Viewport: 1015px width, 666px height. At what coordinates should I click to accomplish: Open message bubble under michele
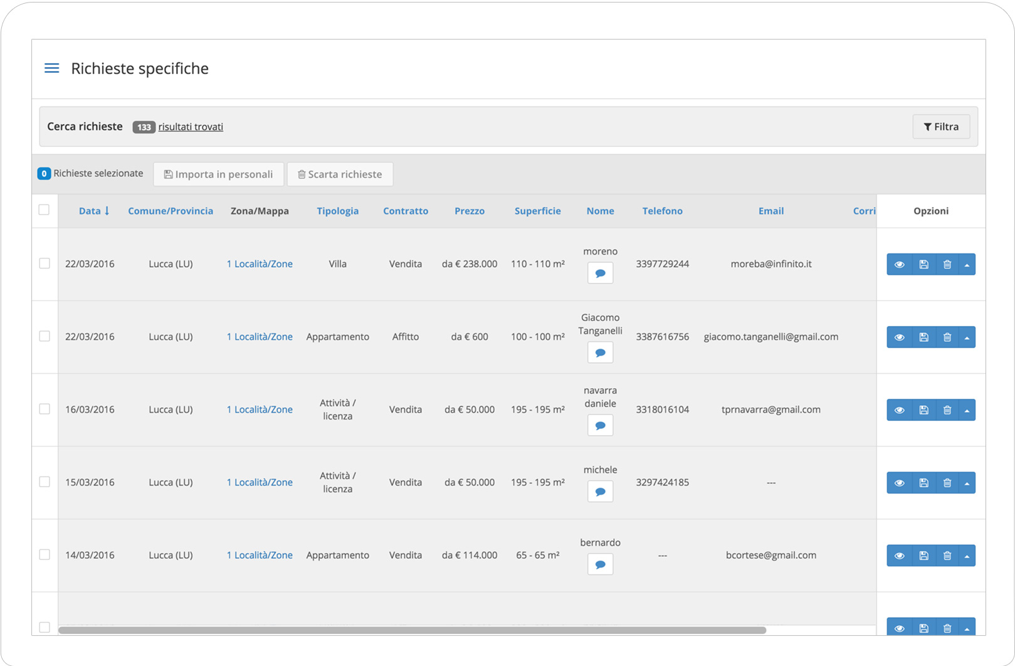[600, 492]
